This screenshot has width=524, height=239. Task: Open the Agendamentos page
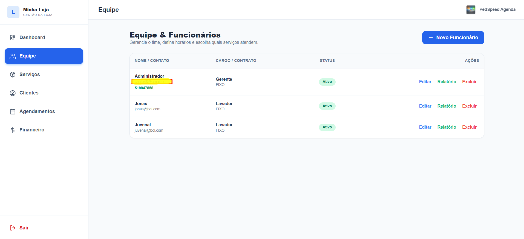37,111
